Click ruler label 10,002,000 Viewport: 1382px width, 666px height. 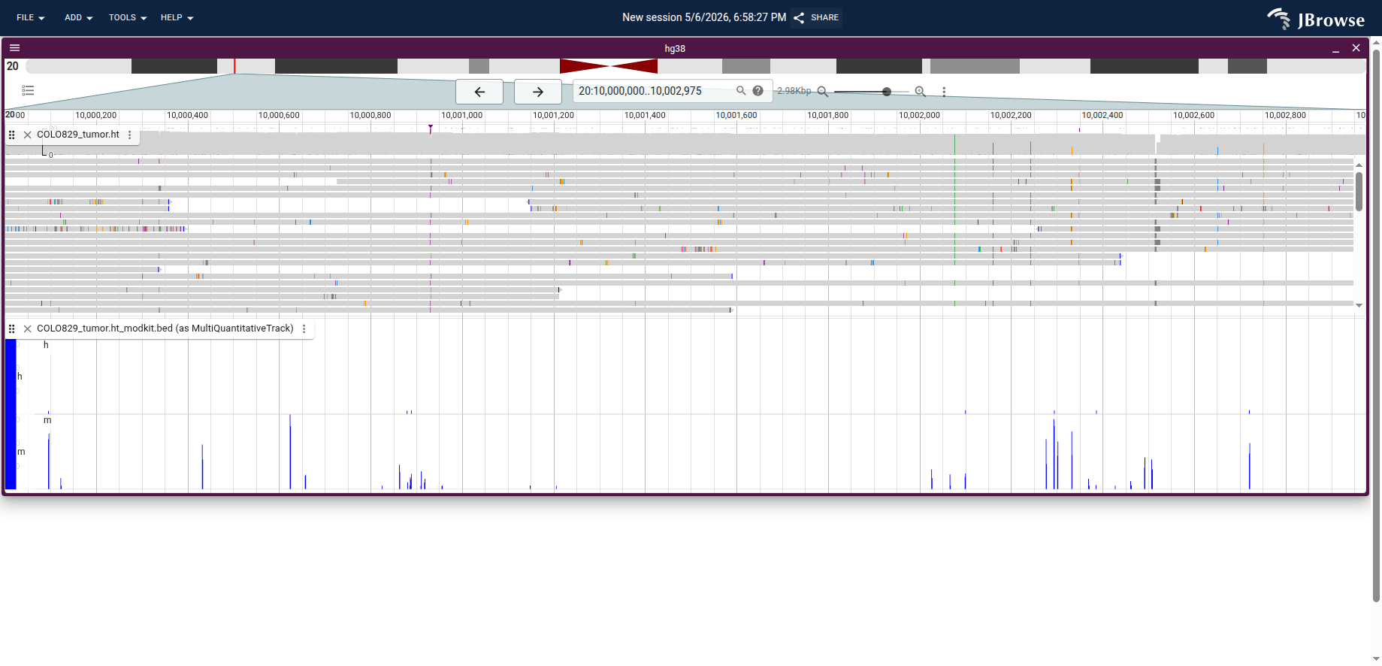pyautogui.click(x=919, y=115)
